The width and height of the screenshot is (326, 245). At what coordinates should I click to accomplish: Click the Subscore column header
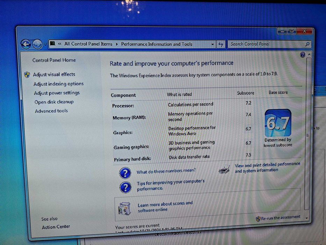(246, 93)
